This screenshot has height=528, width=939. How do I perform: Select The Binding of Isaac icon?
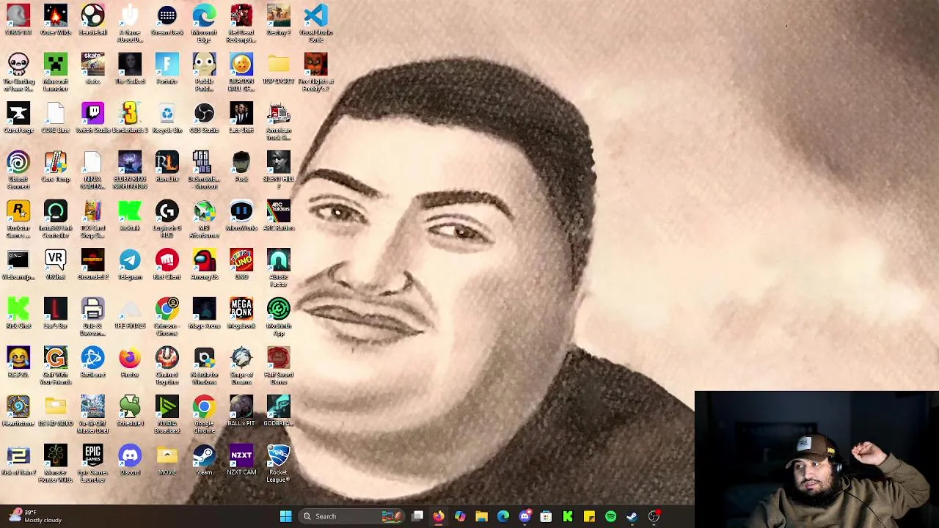tap(18, 73)
